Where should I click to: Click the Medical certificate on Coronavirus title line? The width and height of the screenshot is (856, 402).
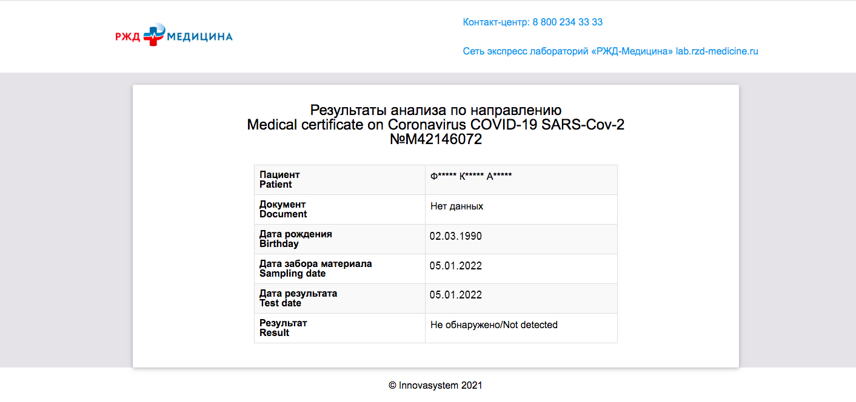click(435, 125)
